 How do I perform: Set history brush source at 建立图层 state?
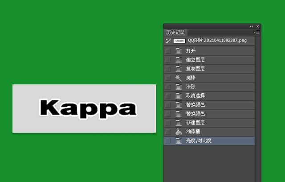click(168, 60)
